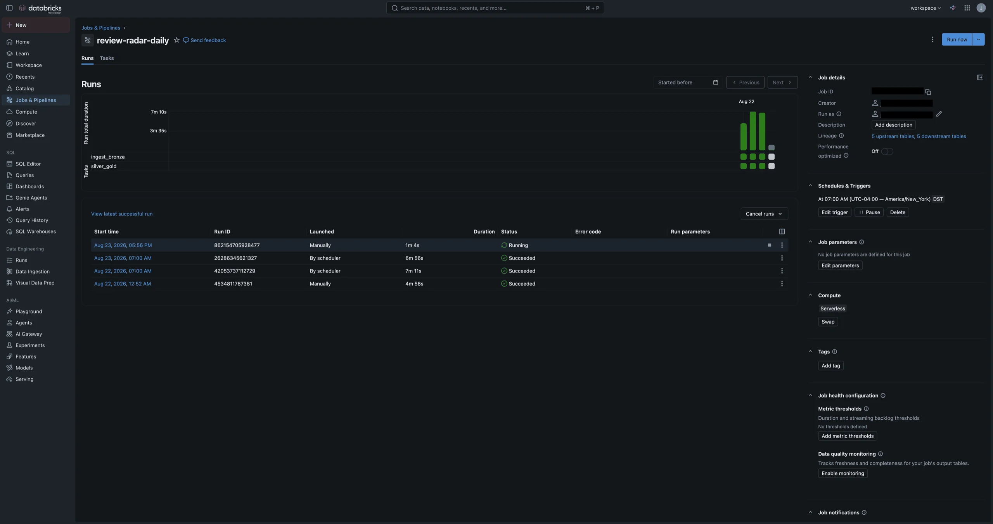
Task: Open View latest successful run link
Action: pyautogui.click(x=122, y=214)
